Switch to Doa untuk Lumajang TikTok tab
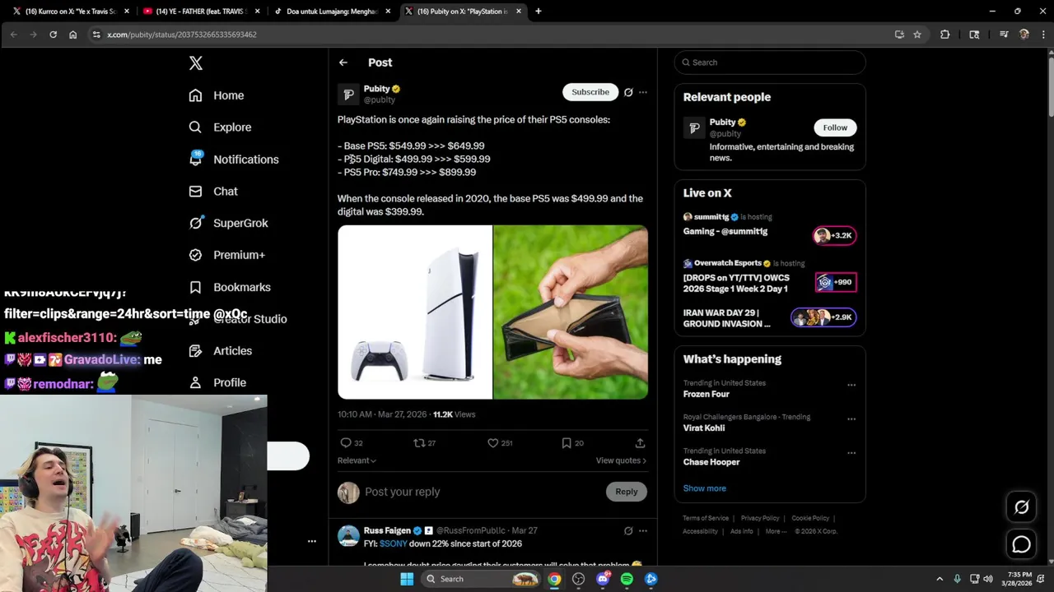Viewport: 1054px width, 592px height. [x=332, y=12]
